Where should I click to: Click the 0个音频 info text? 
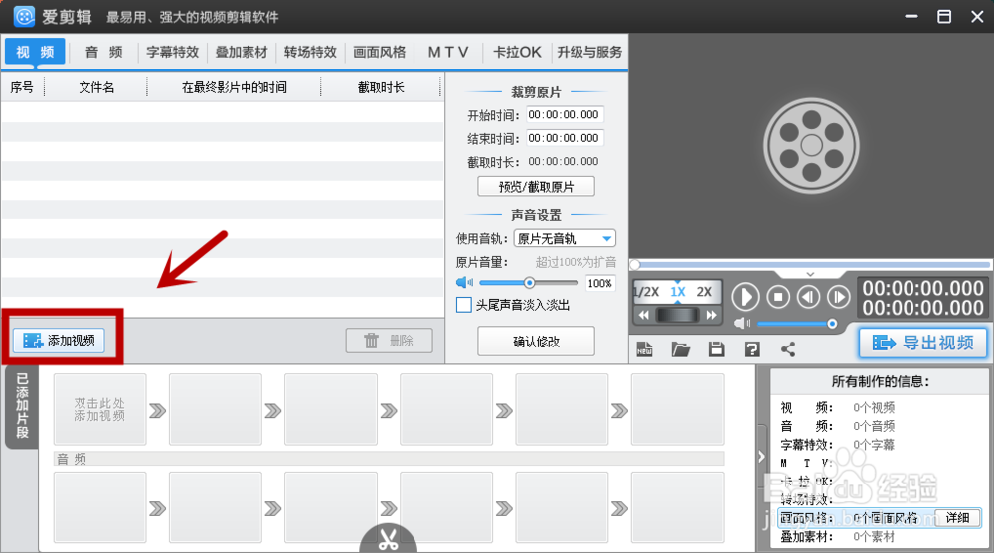(874, 426)
